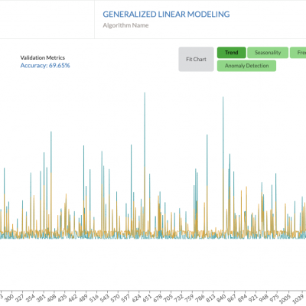Viewport: 306px width, 306px height.
Task: Click the x-axis label 300
Action: tap(9, 298)
